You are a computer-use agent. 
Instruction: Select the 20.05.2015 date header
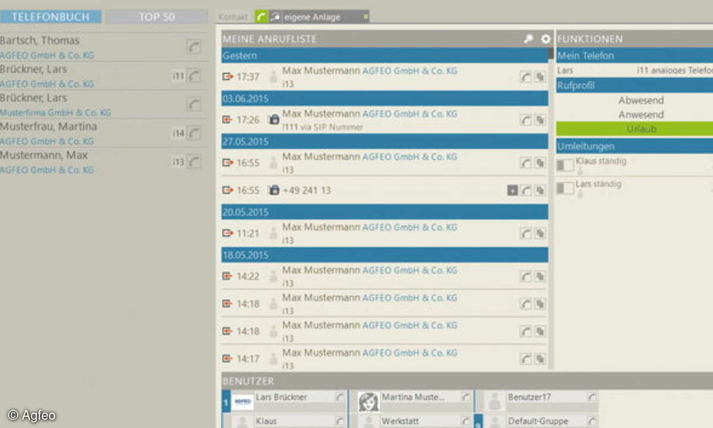385,212
